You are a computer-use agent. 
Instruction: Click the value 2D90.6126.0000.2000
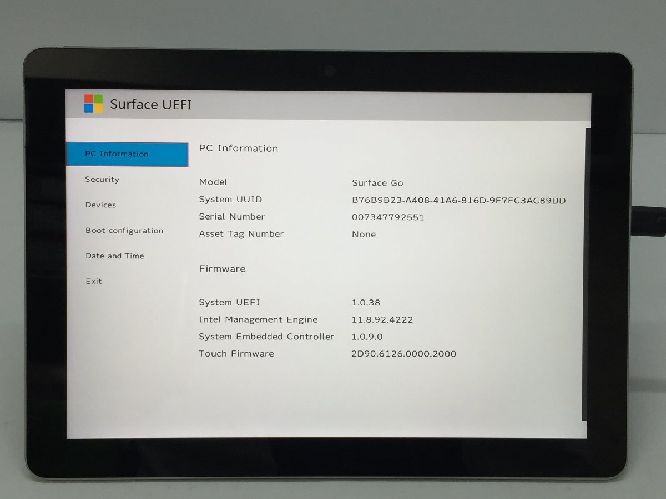[x=403, y=354]
